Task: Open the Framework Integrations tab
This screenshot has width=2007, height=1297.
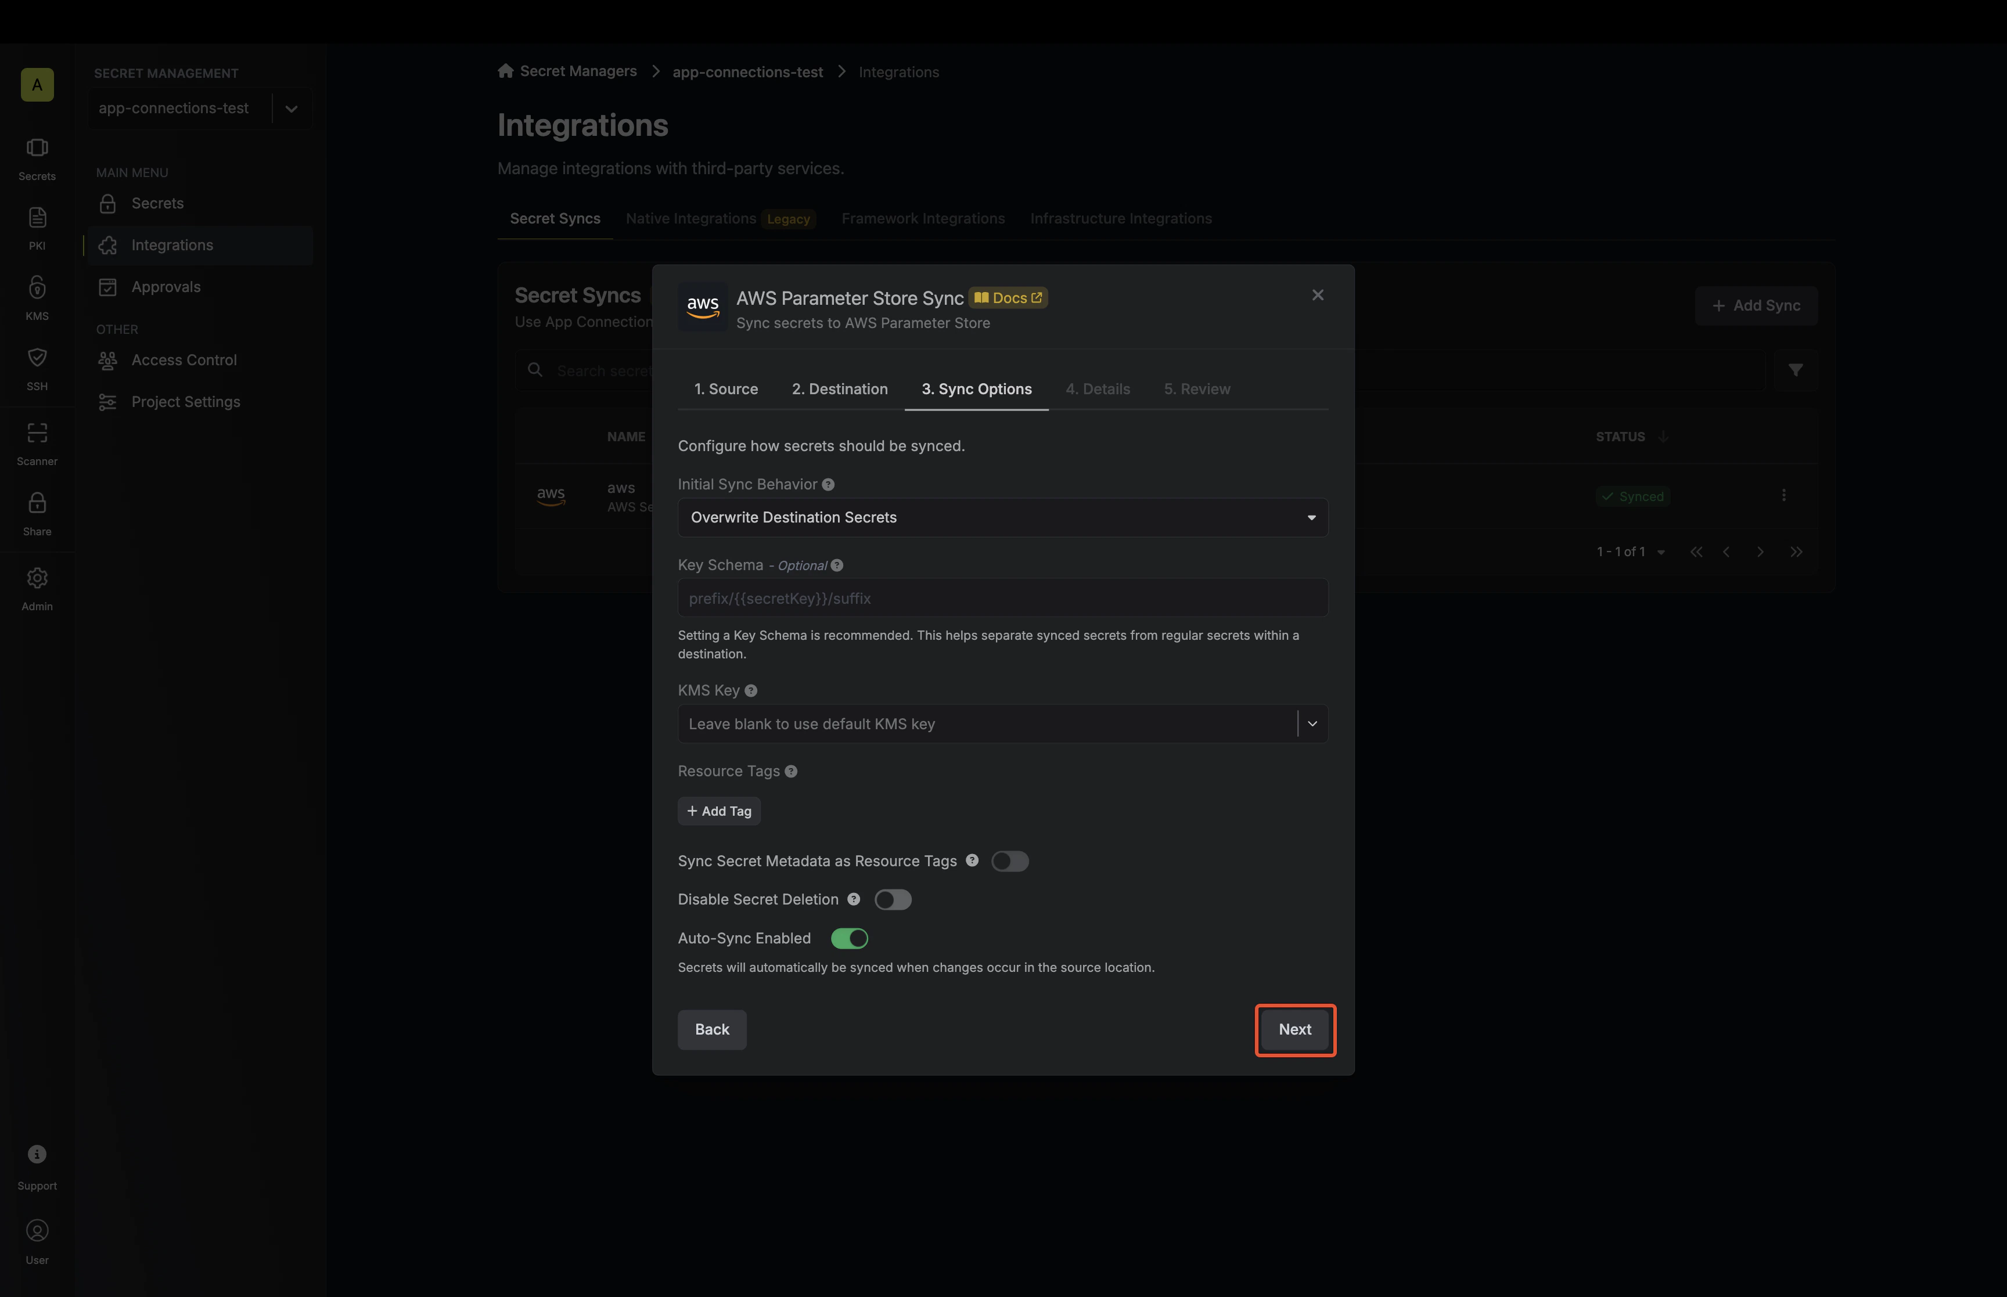Action: coord(923,219)
